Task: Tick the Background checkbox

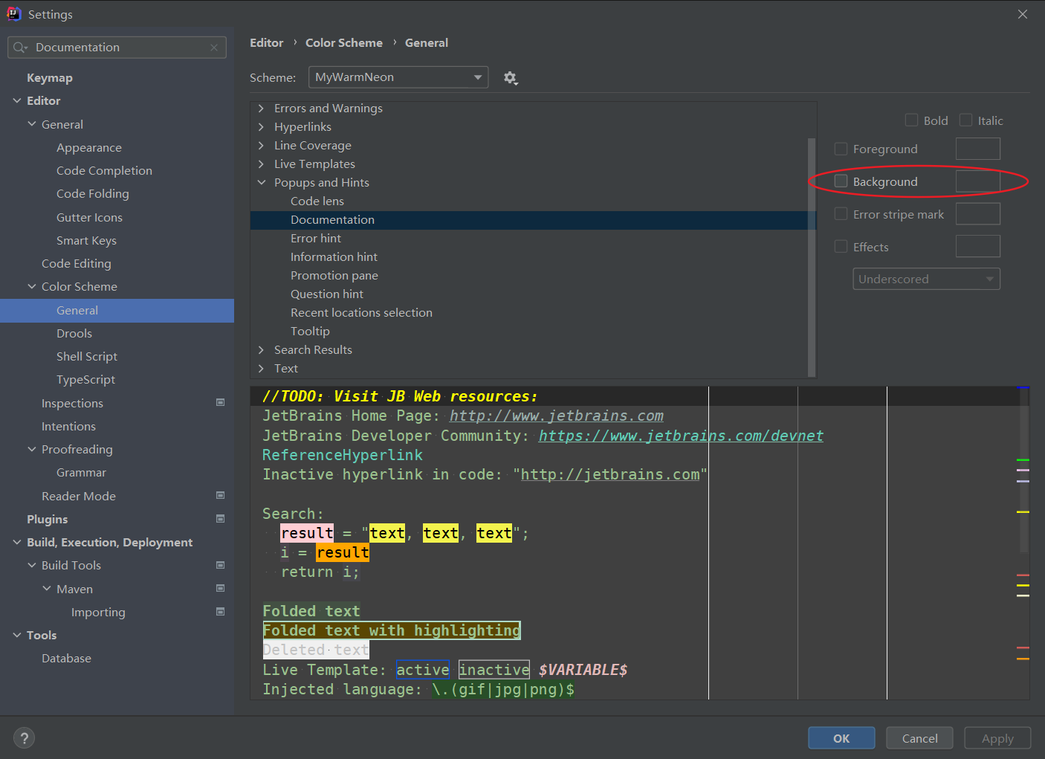Action: [x=841, y=181]
